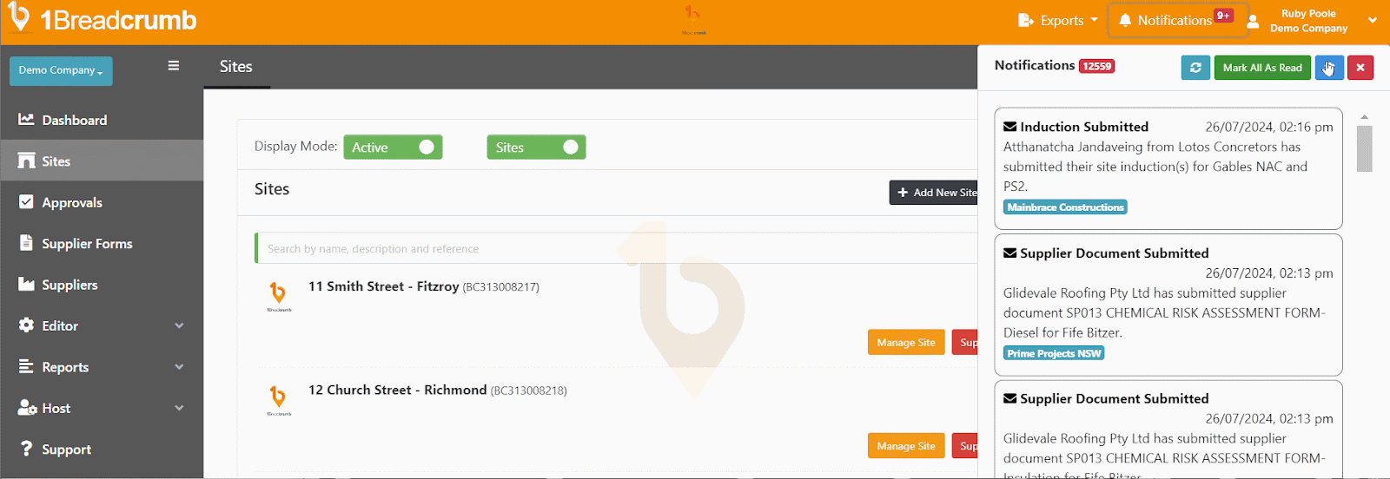This screenshot has height=479, width=1390.
Task: Open the Demo Company selector dropdown
Action: click(61, 70)
